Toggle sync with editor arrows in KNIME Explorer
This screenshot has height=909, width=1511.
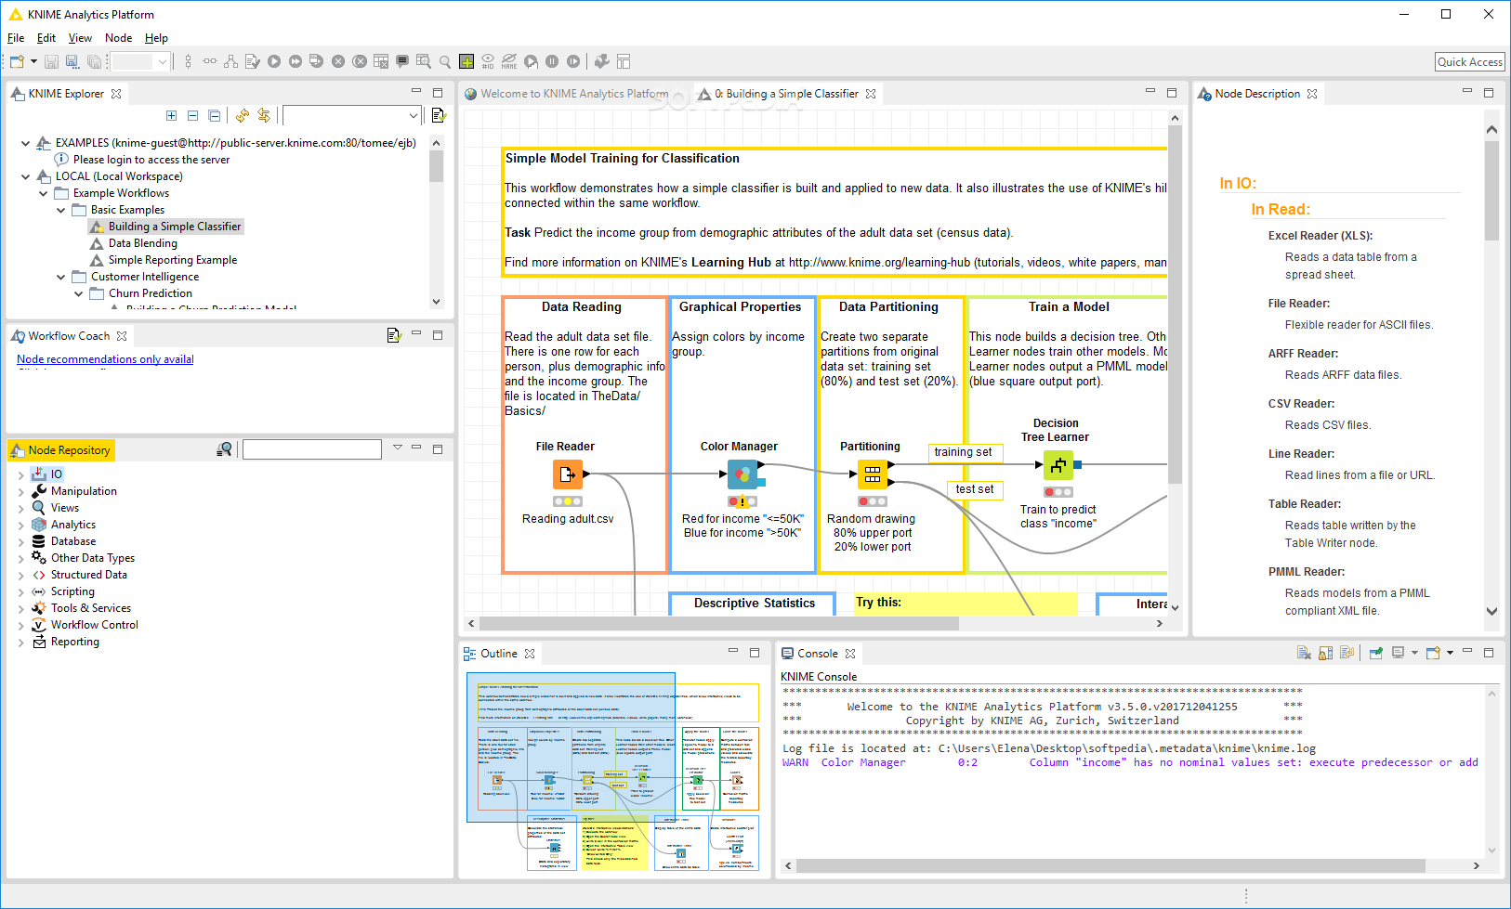click(264, 115)
